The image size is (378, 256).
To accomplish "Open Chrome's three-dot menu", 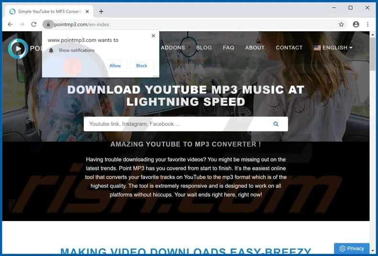I will pos(367,24).
